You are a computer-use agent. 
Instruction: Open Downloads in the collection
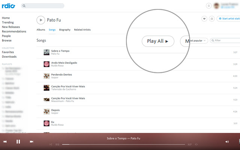pos(9,57)
